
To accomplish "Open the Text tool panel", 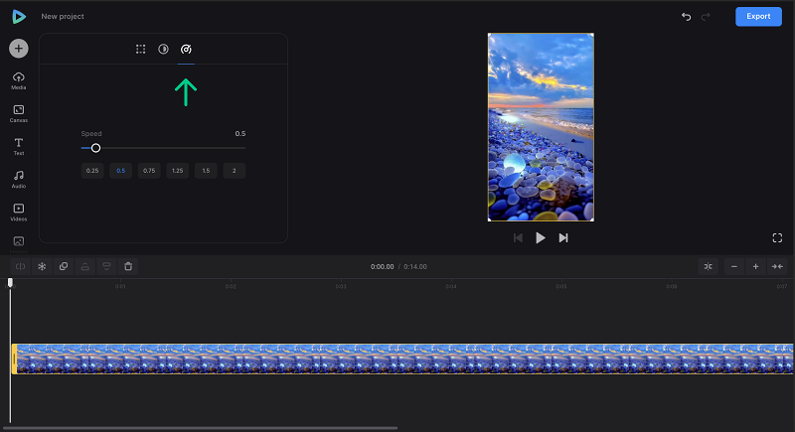I will 18,146.
